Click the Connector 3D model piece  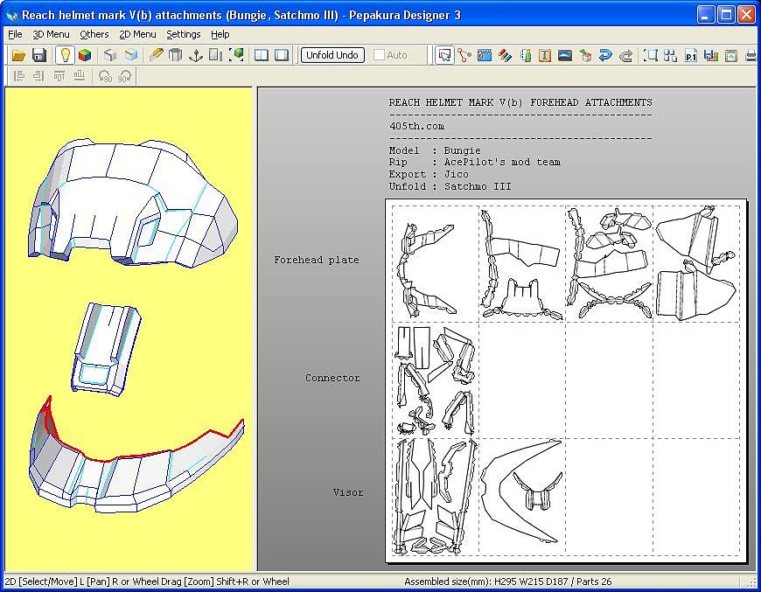(x=107, y=348)
